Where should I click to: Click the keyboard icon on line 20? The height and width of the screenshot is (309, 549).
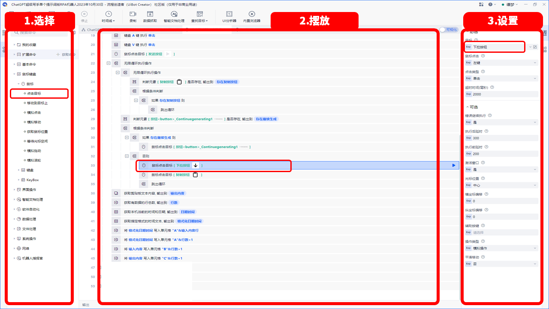tap(116, 45)
